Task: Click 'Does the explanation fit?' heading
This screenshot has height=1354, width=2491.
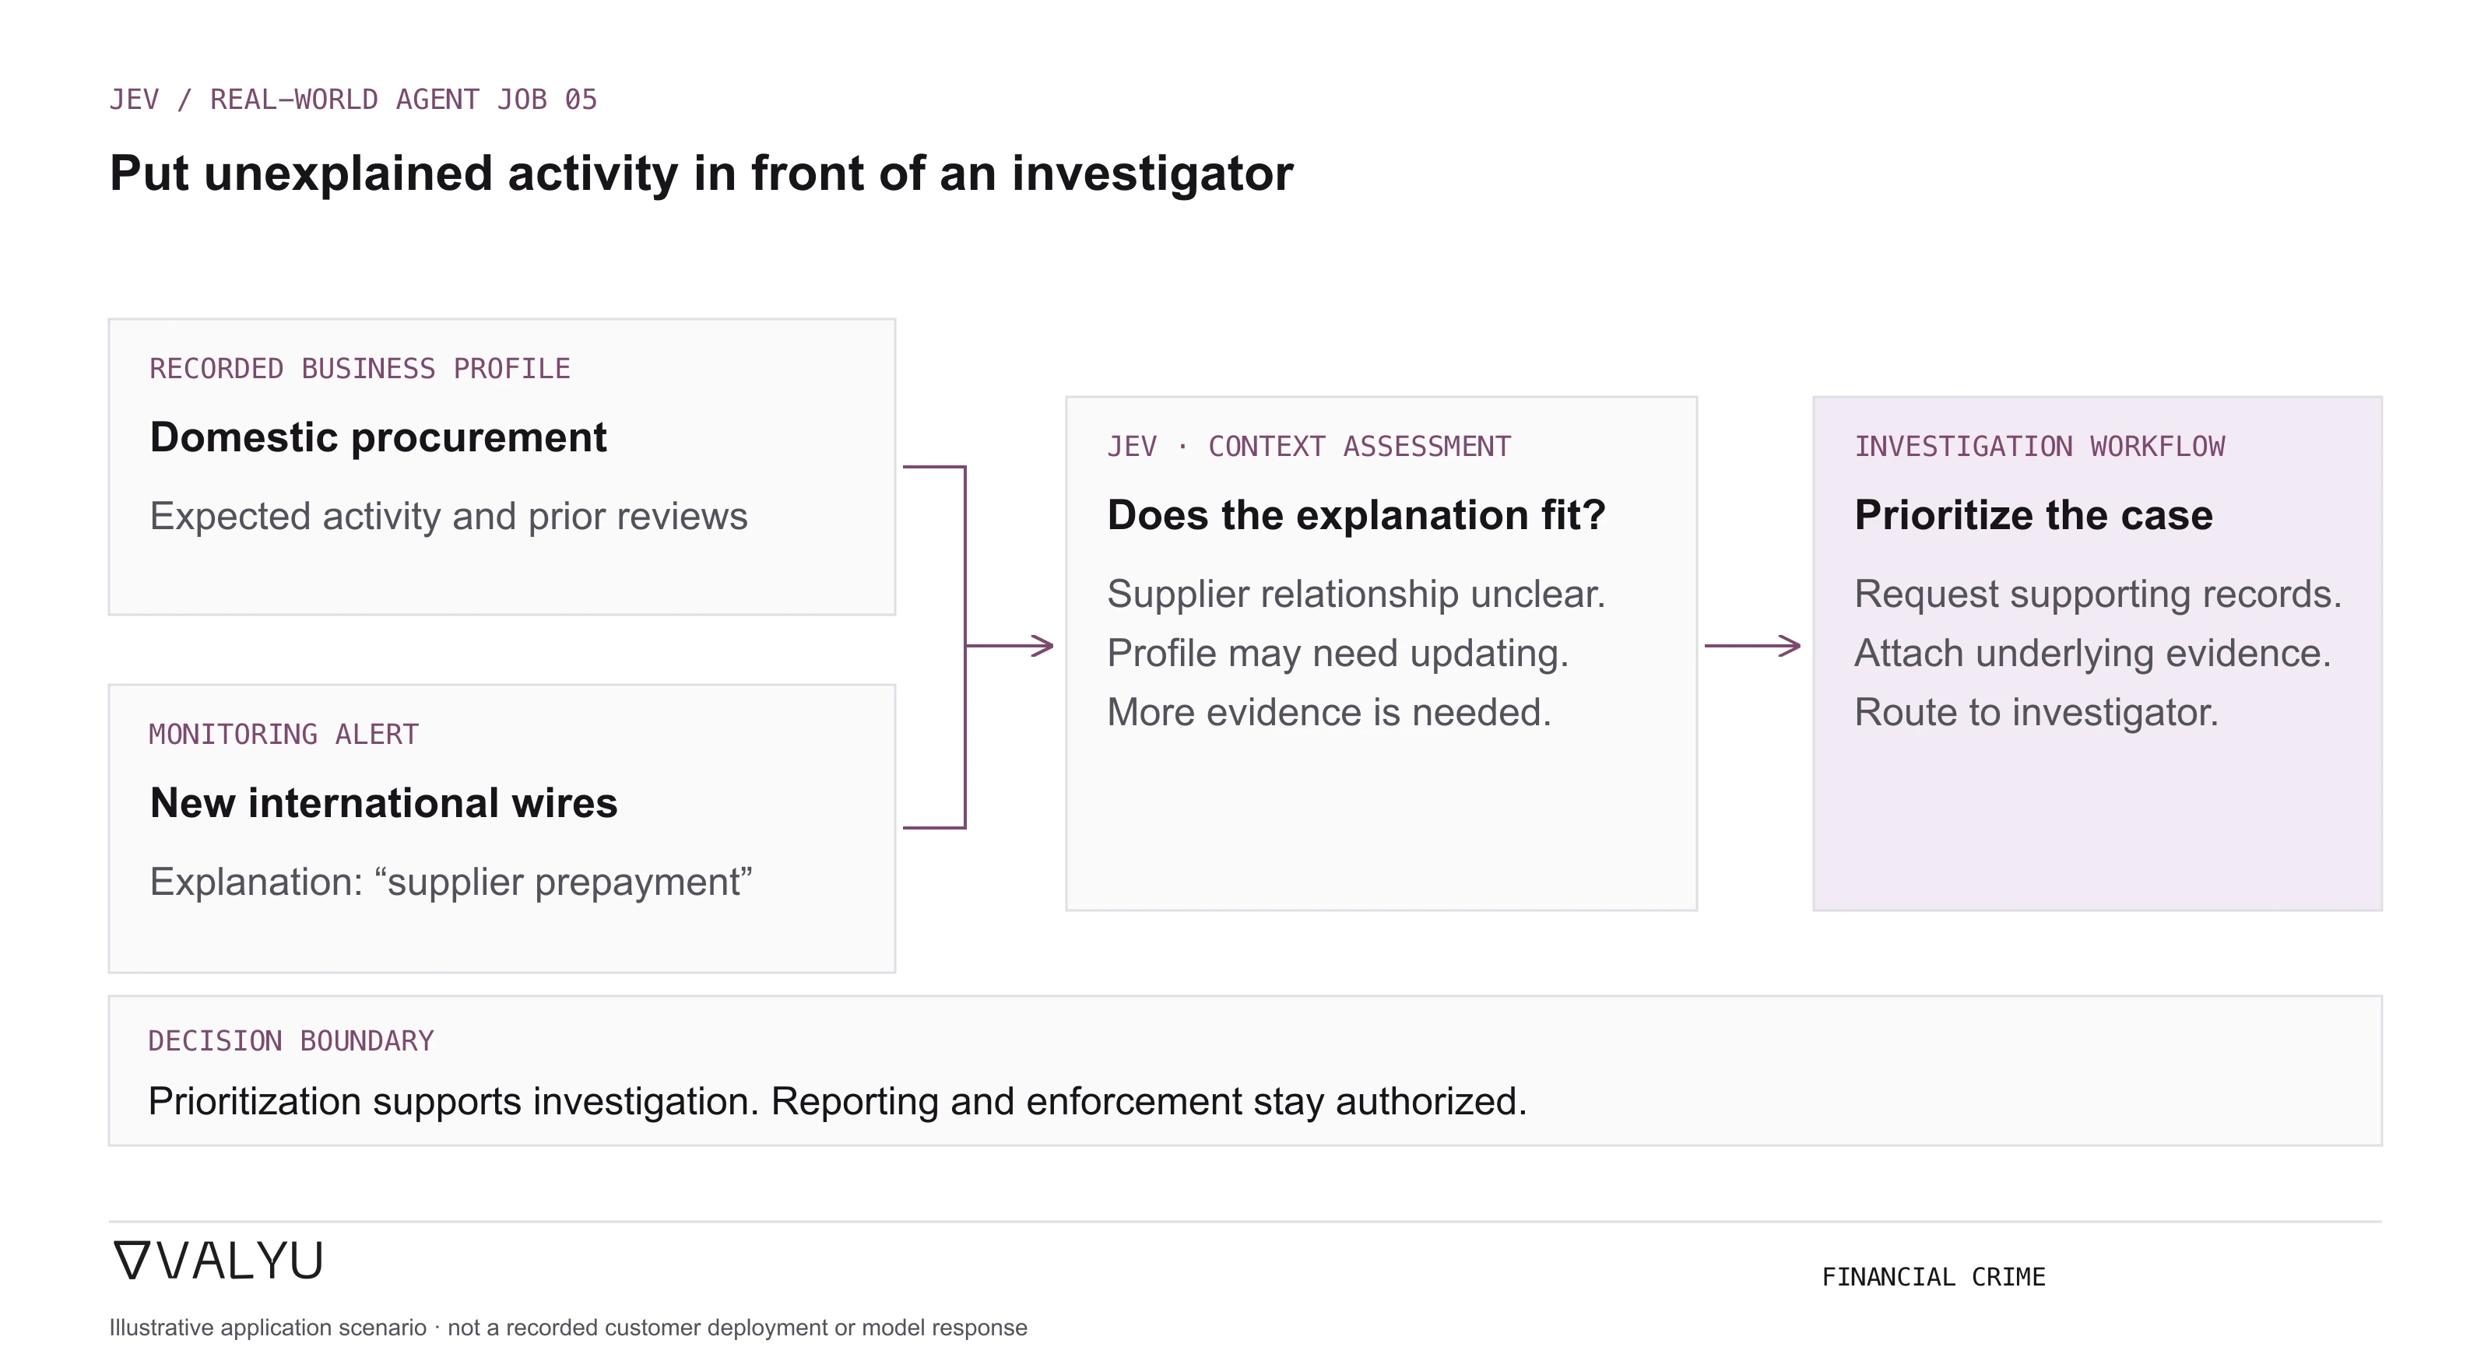Action: click(x=1357, y=515)
